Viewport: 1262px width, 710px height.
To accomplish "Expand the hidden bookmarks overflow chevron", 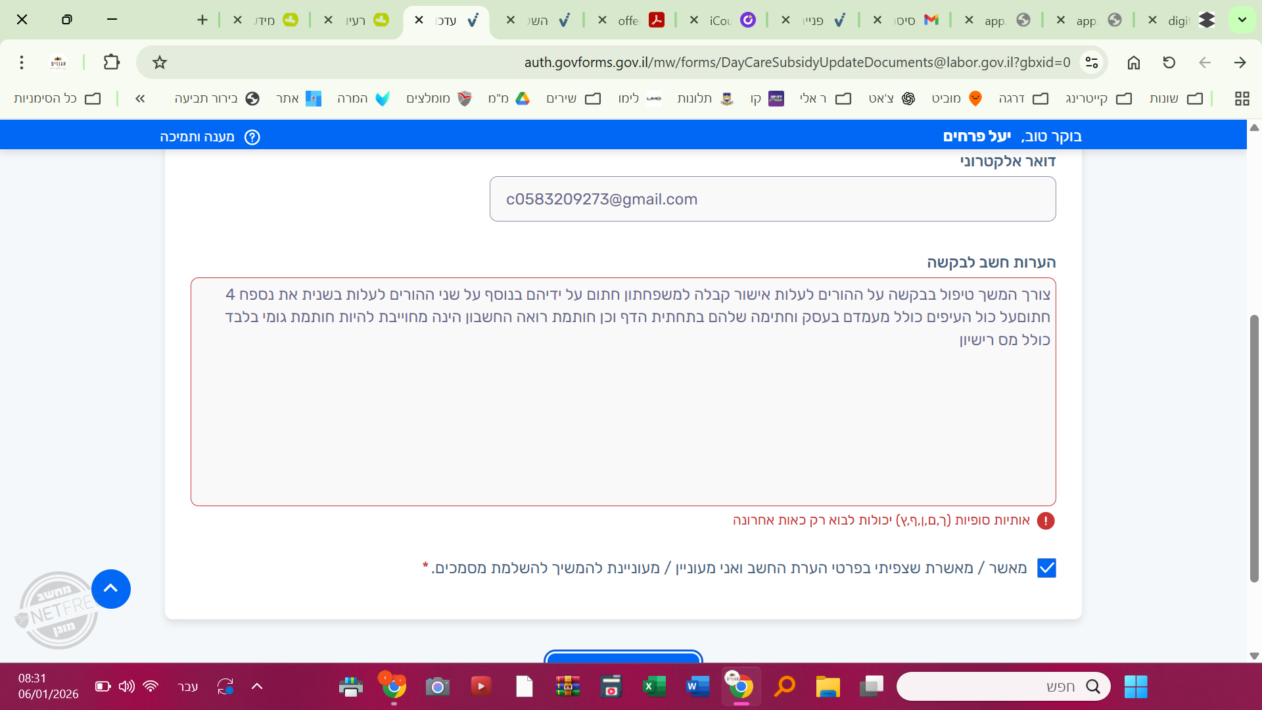I will [140, 99].
